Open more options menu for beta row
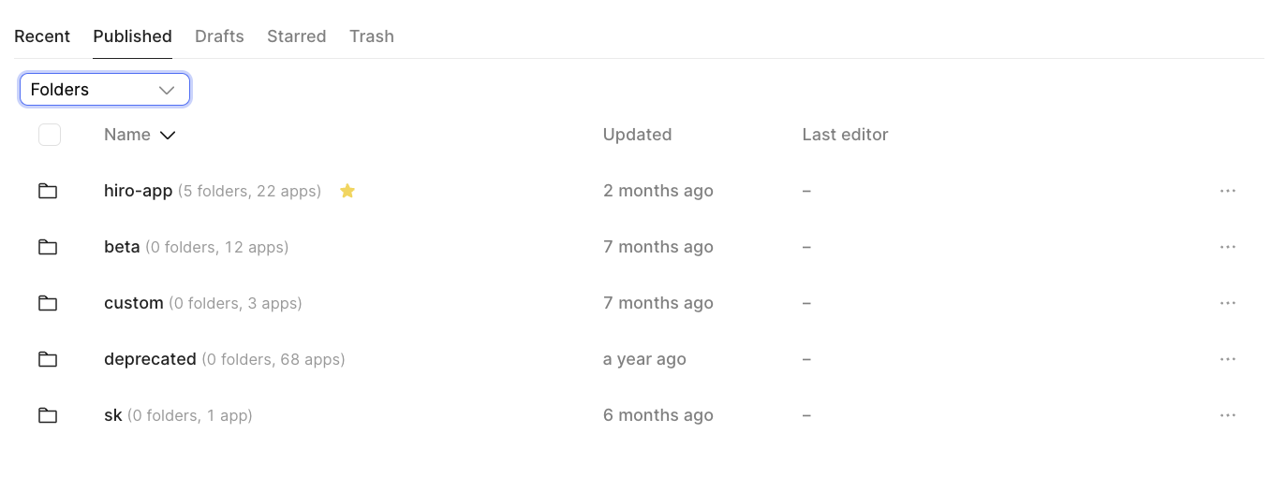The image size is (1271, 491). [x=1228, y=247]
